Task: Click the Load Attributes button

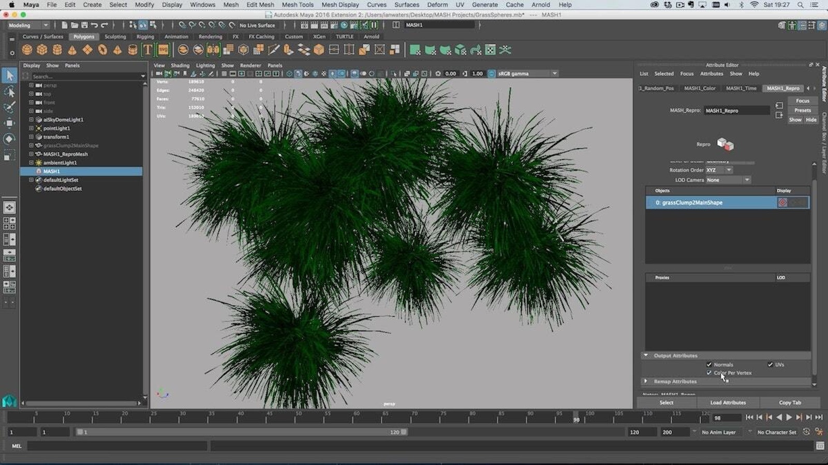Action: tap(728, 402)
